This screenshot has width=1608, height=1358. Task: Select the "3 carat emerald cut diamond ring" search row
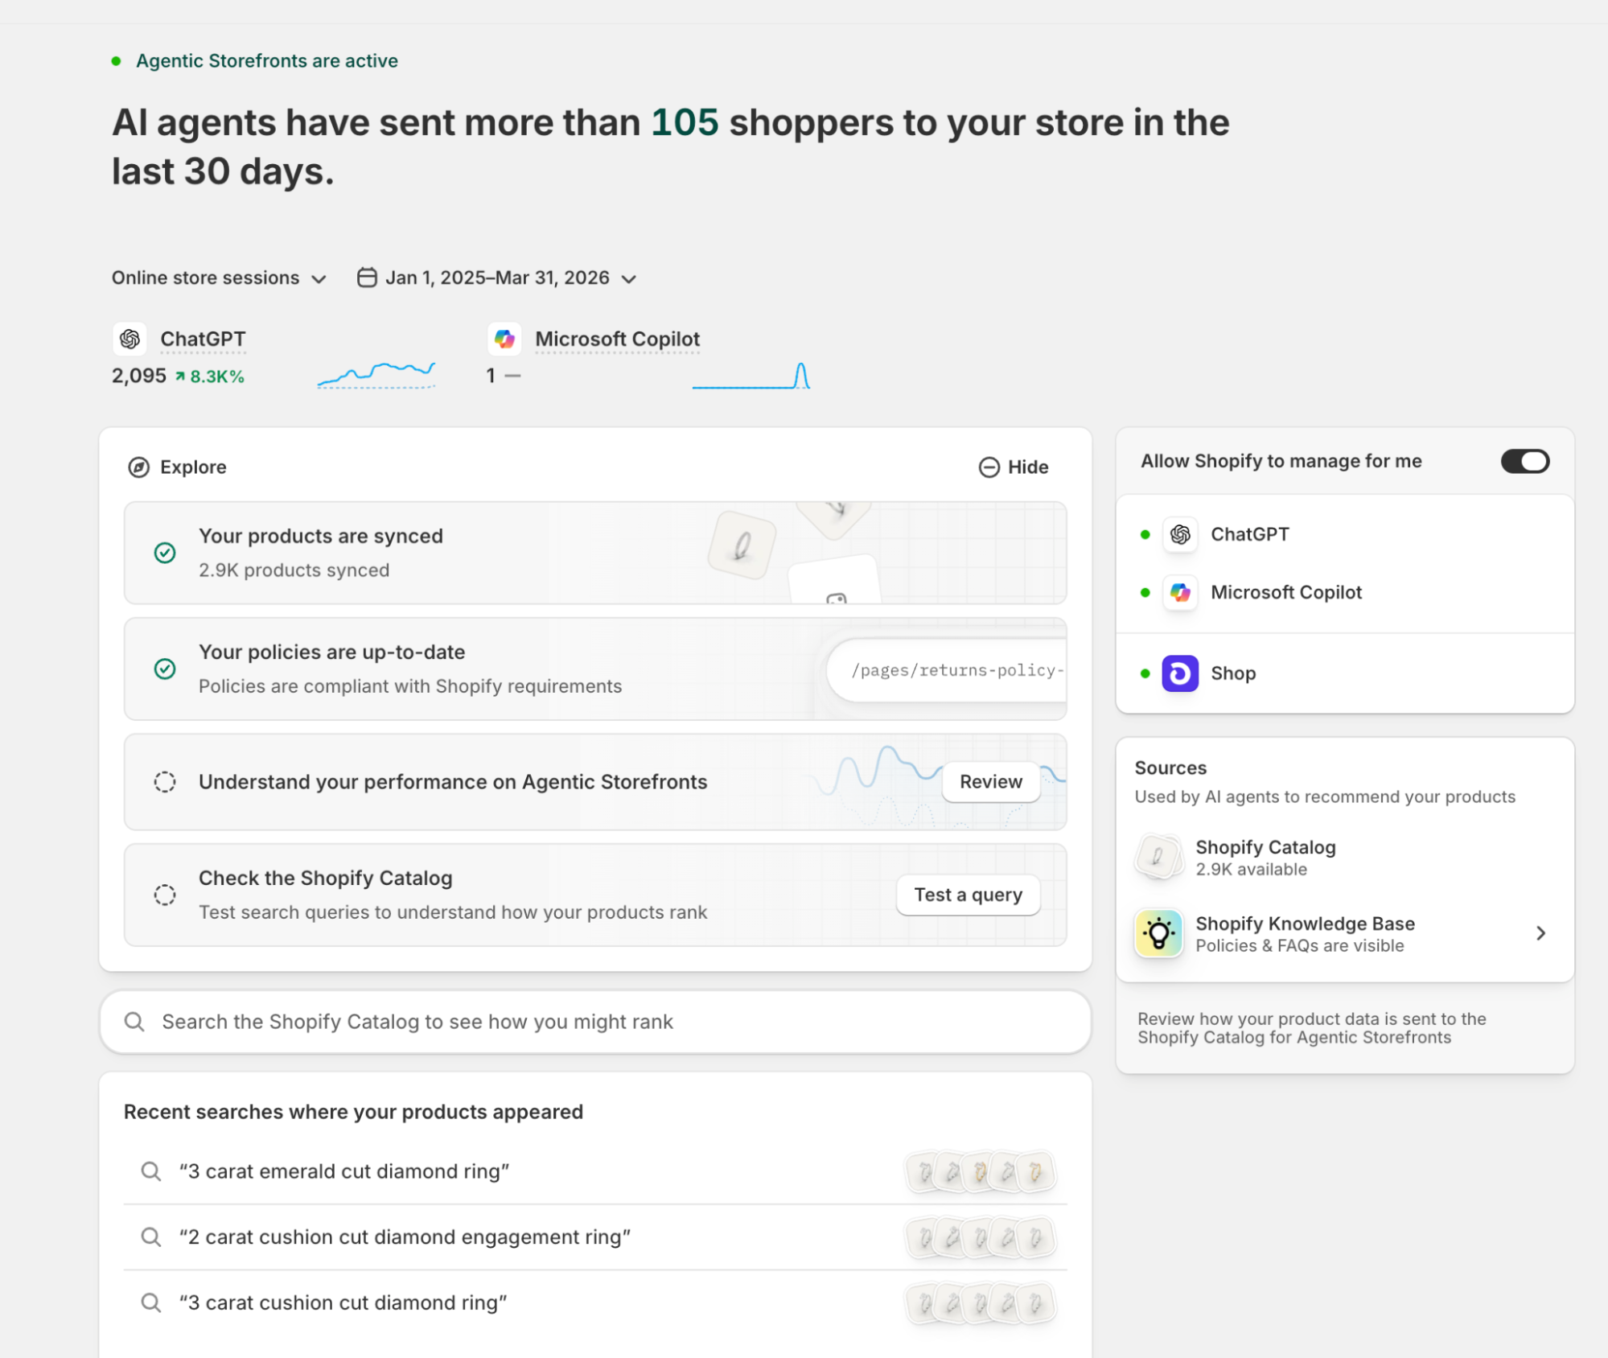(595, 1171)
